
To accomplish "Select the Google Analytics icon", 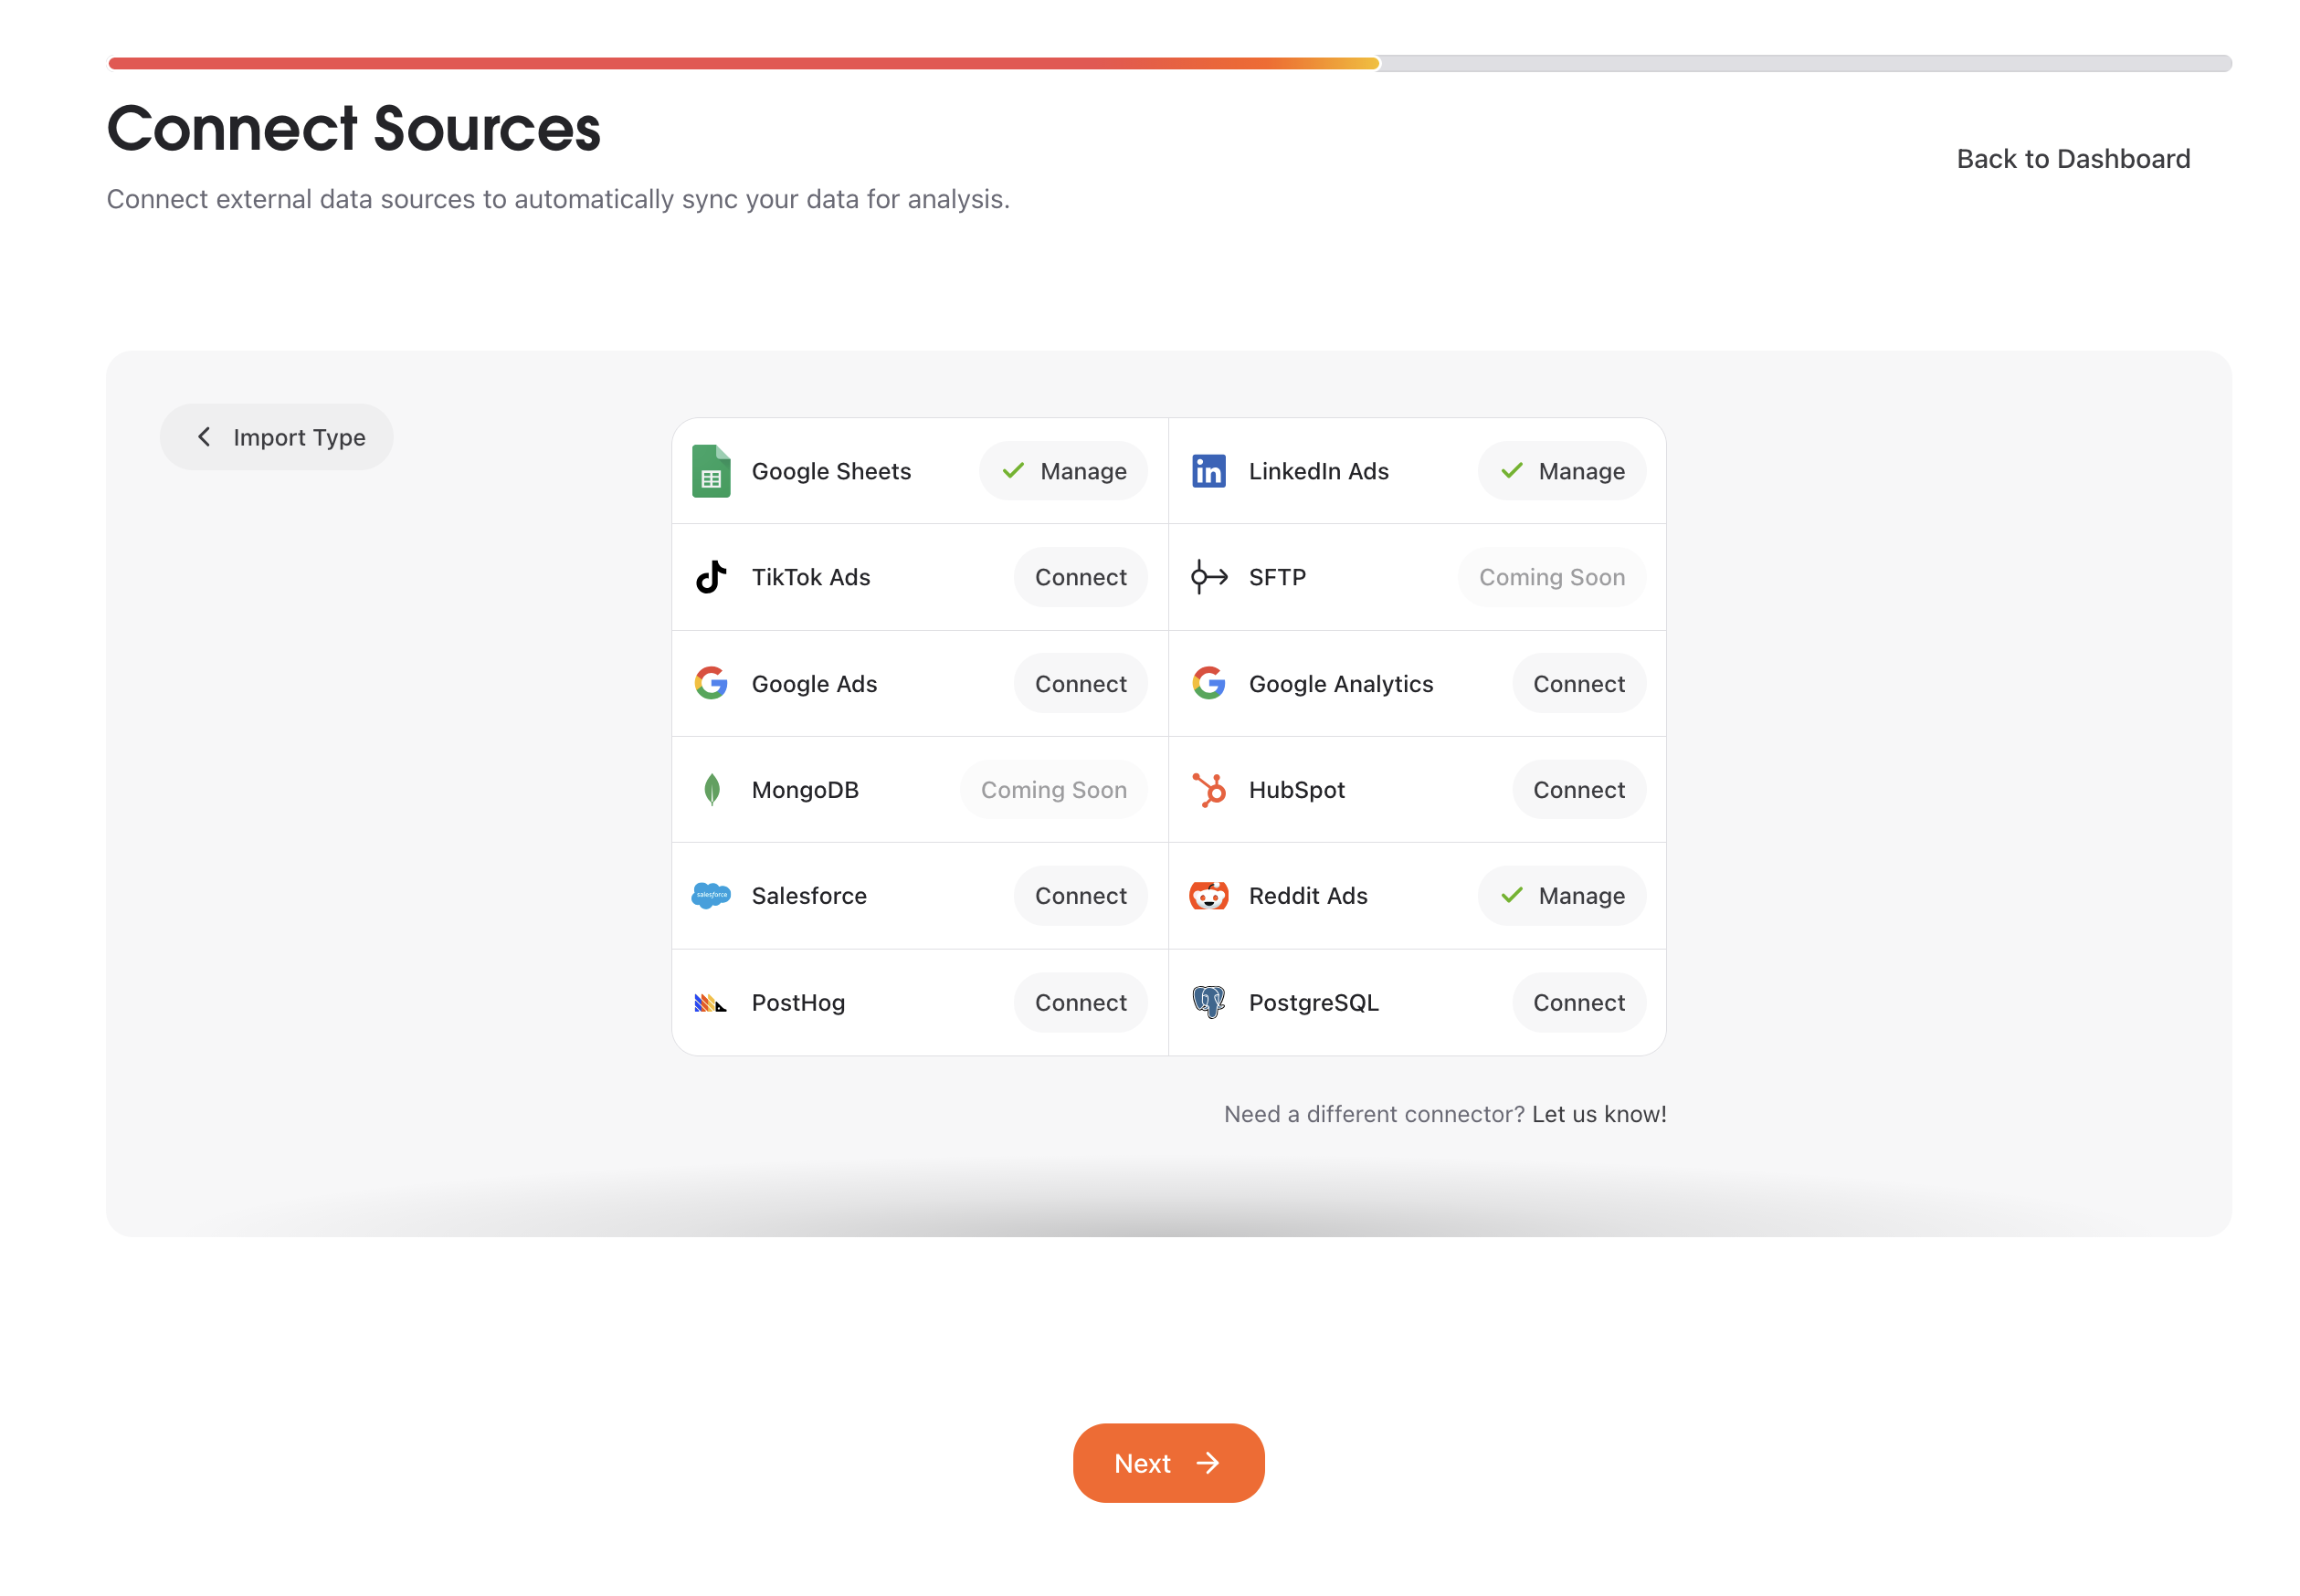I will (x=1208, y=684).
